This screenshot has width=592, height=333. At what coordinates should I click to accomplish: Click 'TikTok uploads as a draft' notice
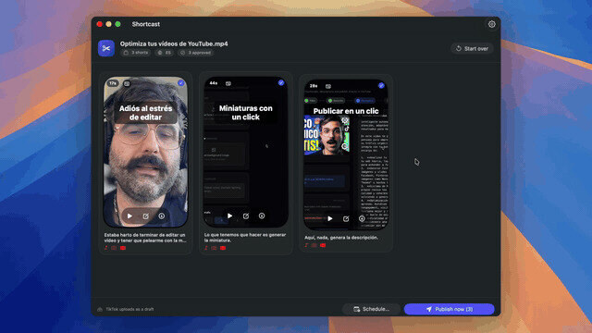[129, 309]
